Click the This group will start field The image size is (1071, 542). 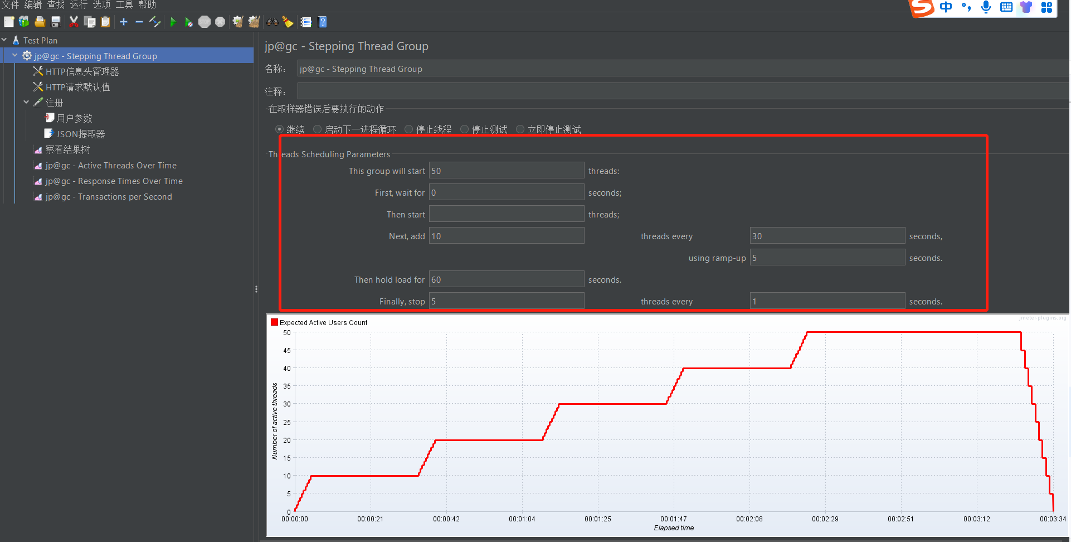tap(507, 171)
